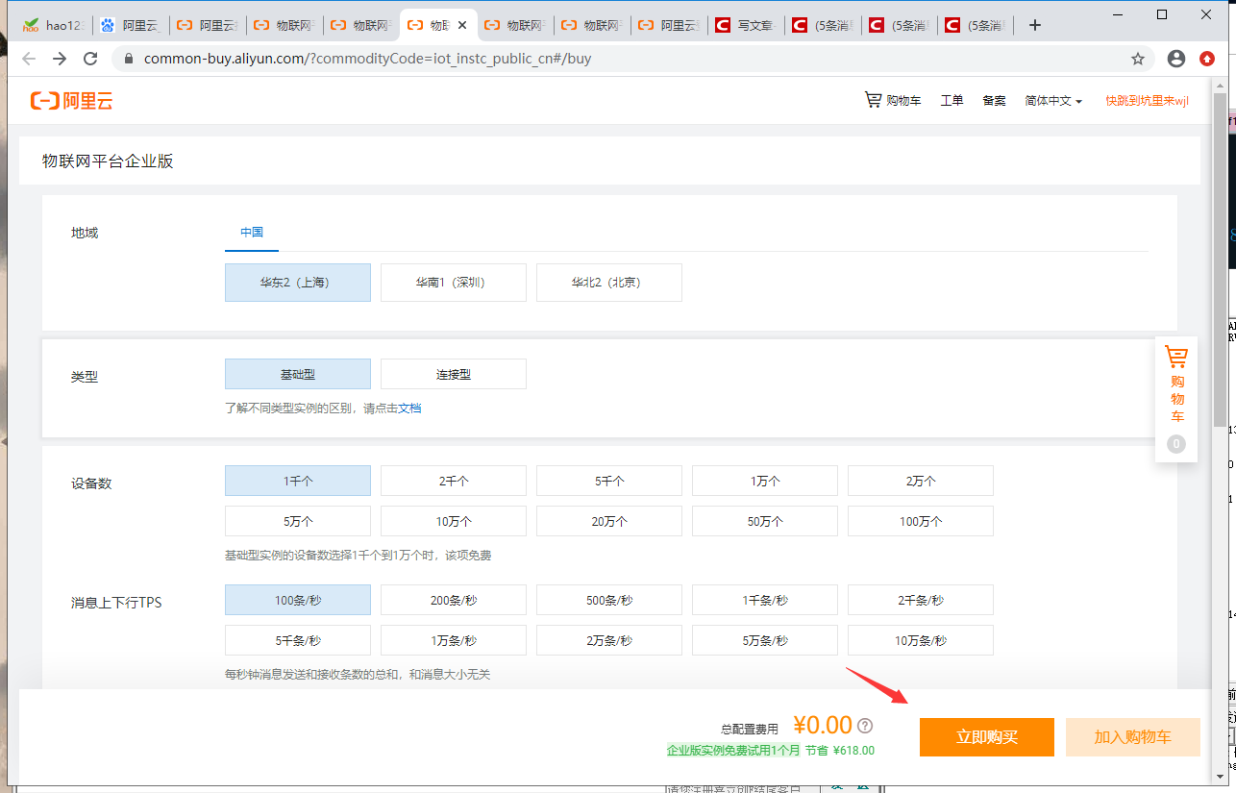Click the 节省 ¥618.00 savings text
1236x793 pixels.
(840, 750)
